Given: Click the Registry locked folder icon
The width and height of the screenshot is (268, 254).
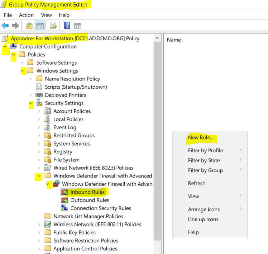Looking at the screenshot, I should [x=48, y=152].
